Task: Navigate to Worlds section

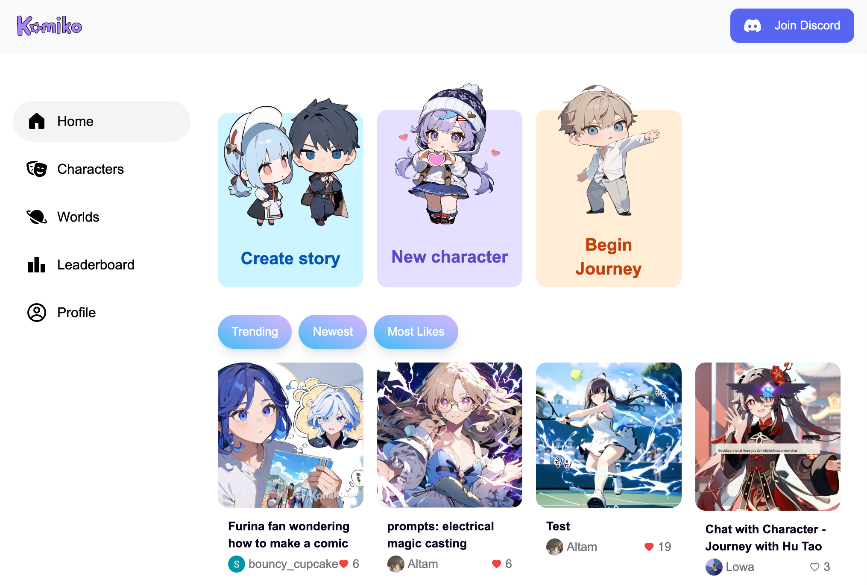Action: tap(78, 216)
